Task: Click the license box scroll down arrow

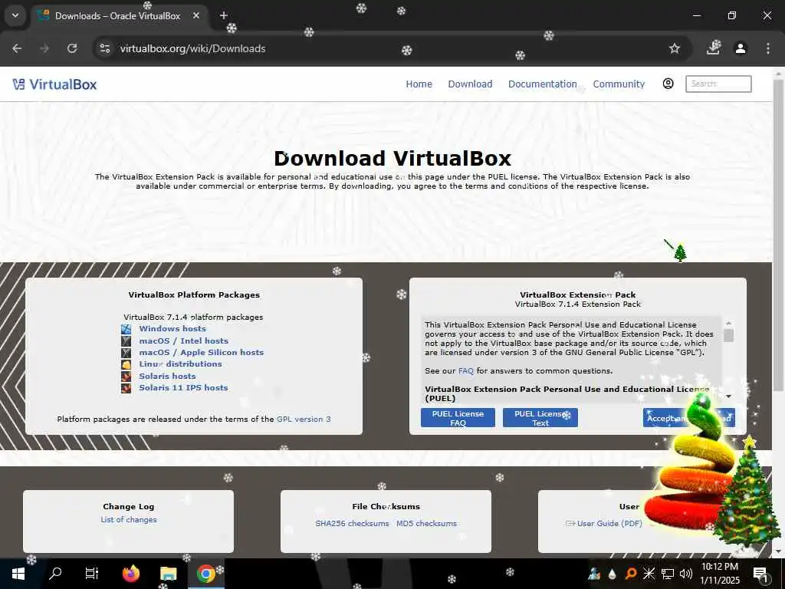Action: pyautogui.click(x=728, y=397)
